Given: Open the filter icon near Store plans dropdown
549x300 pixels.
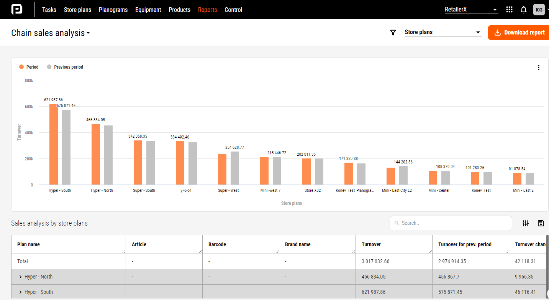Looking at the screenshot, I should [393, 33].
